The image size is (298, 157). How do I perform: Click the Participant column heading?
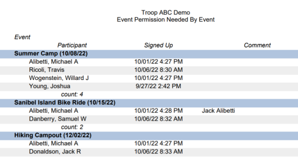point(72,45)
